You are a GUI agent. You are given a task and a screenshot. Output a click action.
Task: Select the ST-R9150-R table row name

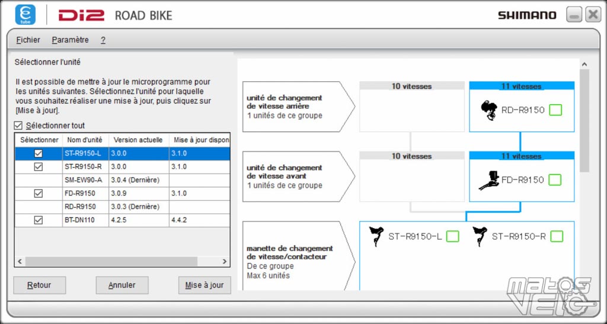pos(85,167)
